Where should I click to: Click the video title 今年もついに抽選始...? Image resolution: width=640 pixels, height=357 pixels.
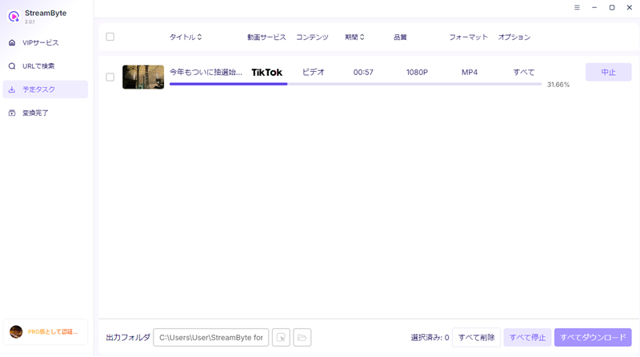point(206,72)
